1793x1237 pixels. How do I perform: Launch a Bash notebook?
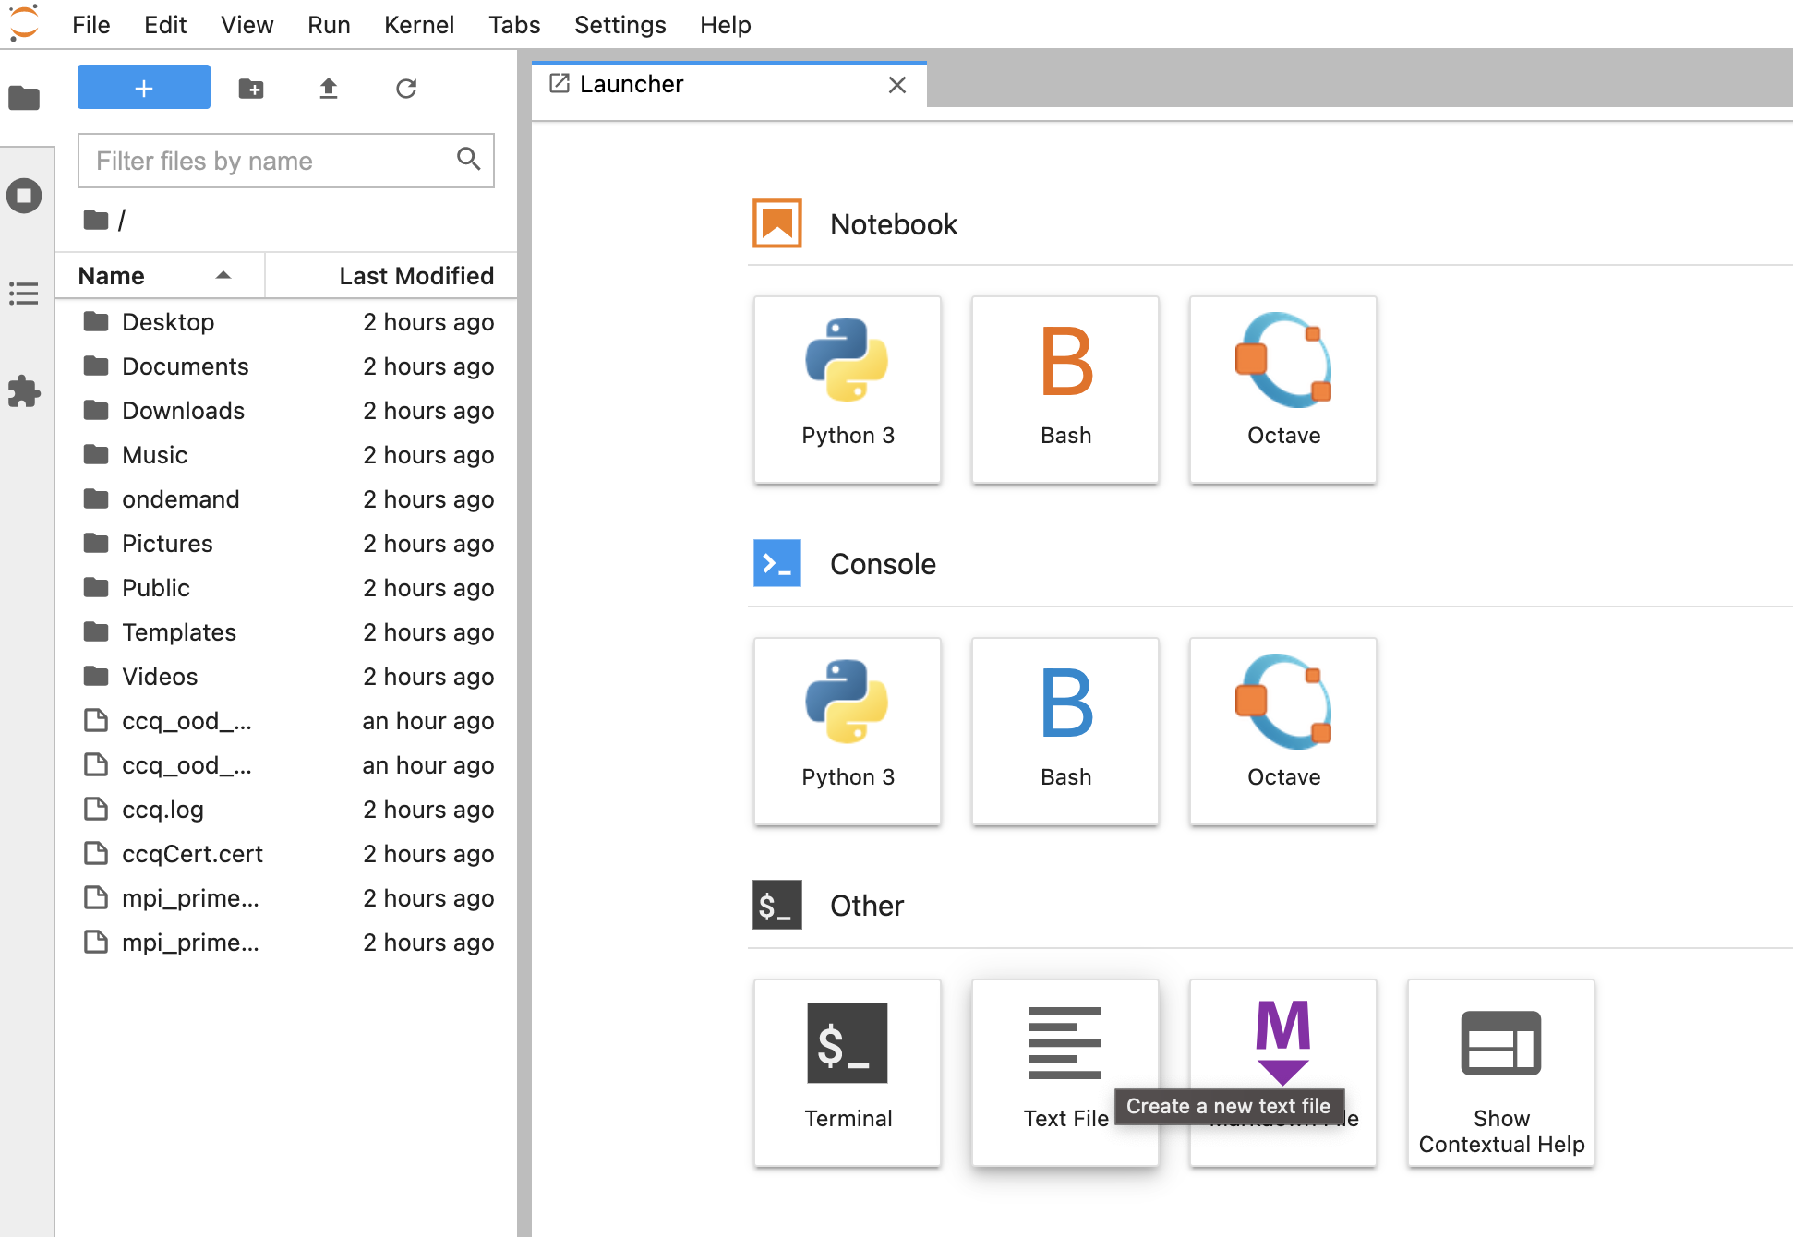[1065, 390]
